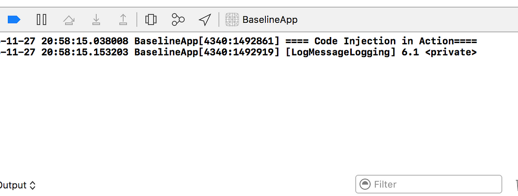Open the Debug View Hierarchy tool
Image resolution: width=518 pixels, height=196 pixels.
click(x=151, y=19)
